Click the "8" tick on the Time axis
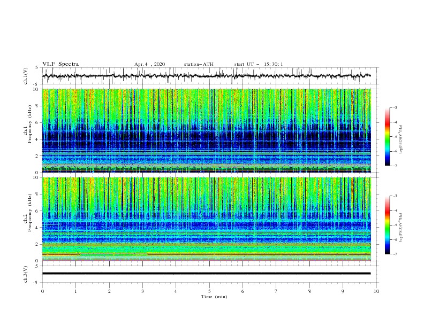The height and width of the screenshot is (327, 424). [x=309, y=291]
